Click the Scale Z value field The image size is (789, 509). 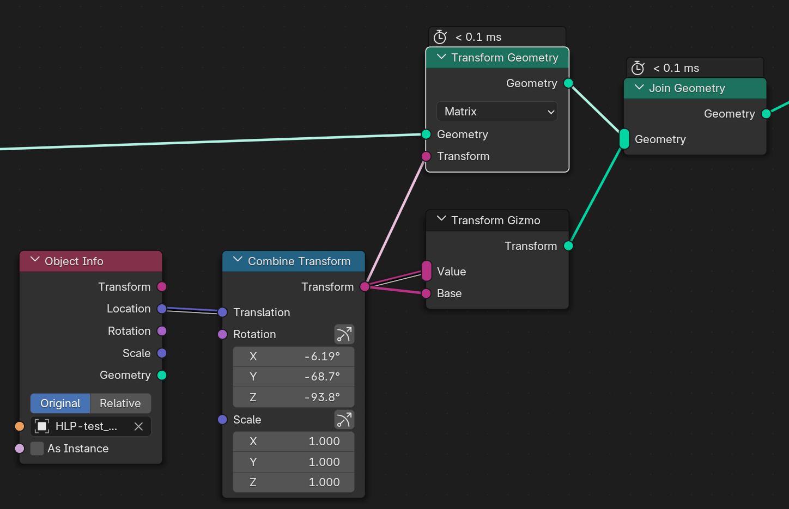click(x=294, y=482)
